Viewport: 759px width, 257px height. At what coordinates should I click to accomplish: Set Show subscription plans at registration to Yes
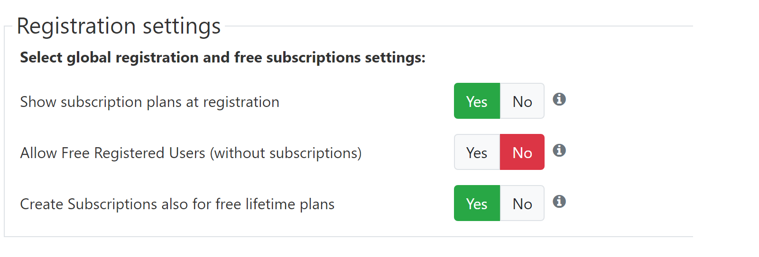477,101
